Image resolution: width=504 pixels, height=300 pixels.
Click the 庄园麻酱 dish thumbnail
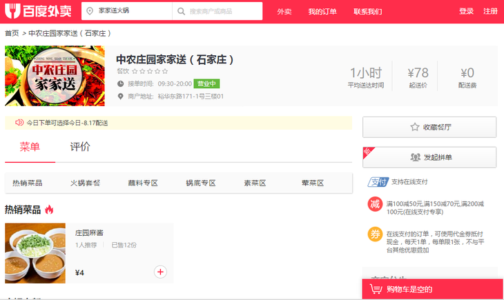pyautogui.click(x=35, y=253)
